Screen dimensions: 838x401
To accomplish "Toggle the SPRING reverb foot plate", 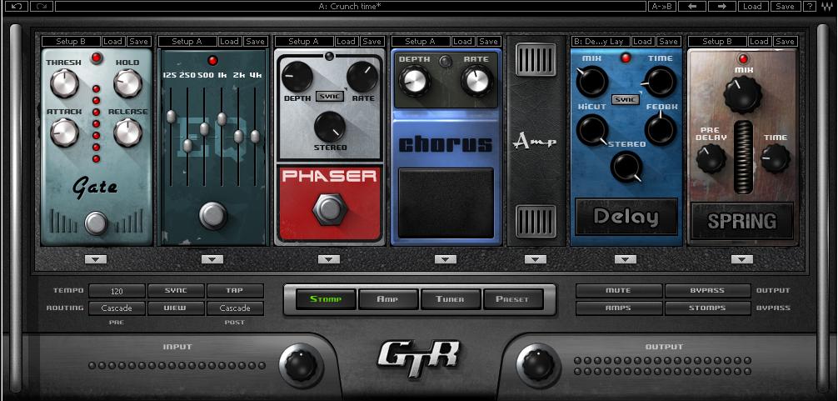I will tap(742, 220).
